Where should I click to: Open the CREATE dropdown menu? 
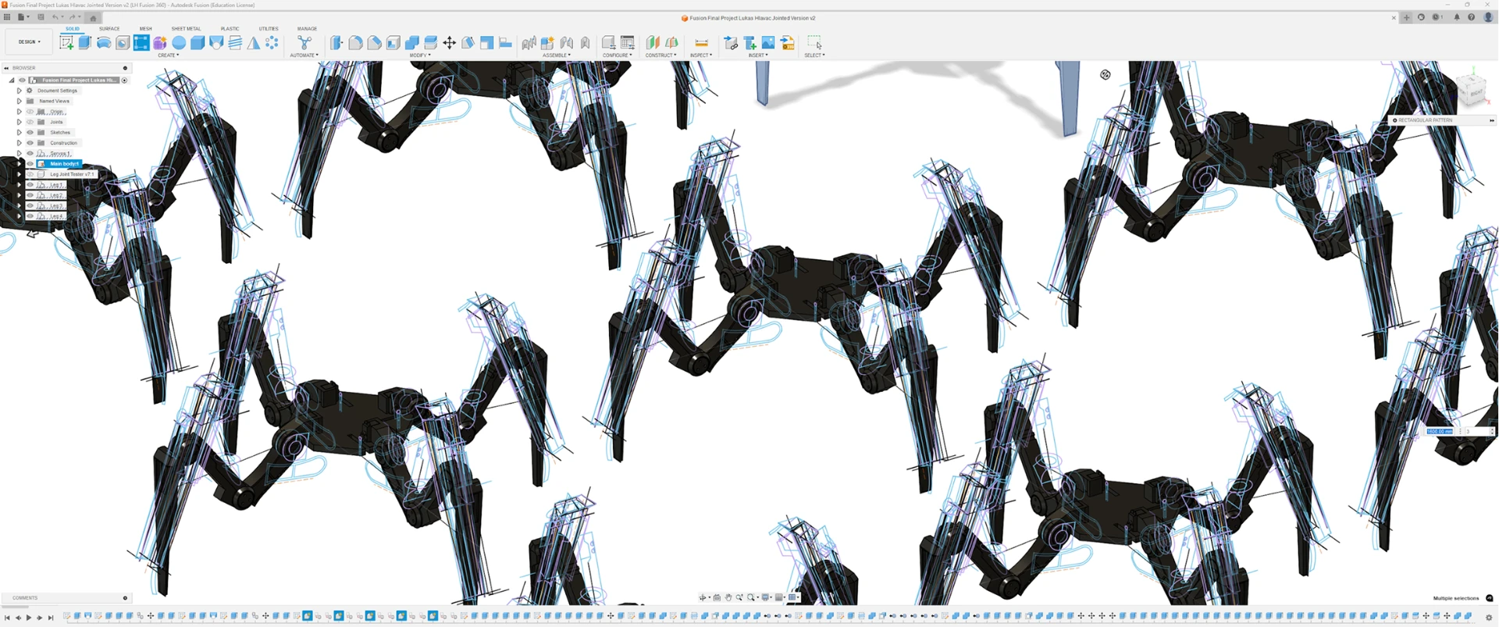pos(168,55)
